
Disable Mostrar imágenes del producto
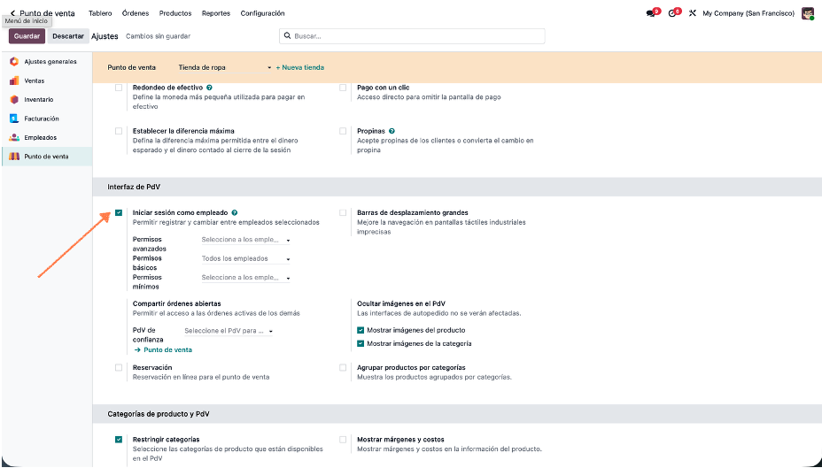[x=361, y=330]
